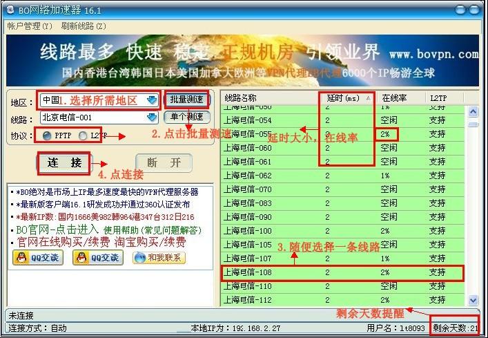Open the BO官网-点击进入 link
The image size is (488, 338).
click(57, 229)
